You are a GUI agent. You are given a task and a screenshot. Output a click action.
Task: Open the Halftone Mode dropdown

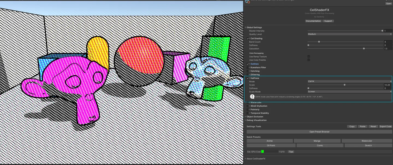click(350, 81)
